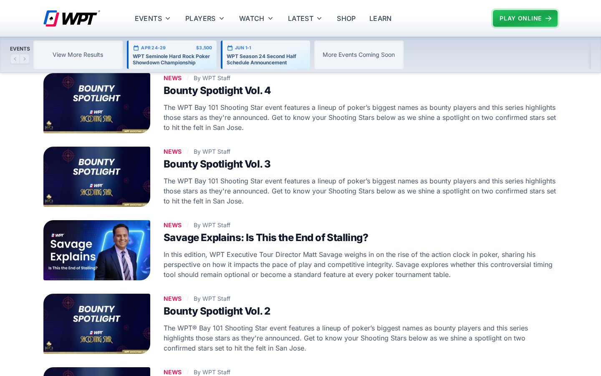Click the arrow icon in Play Online

[548, 18]
